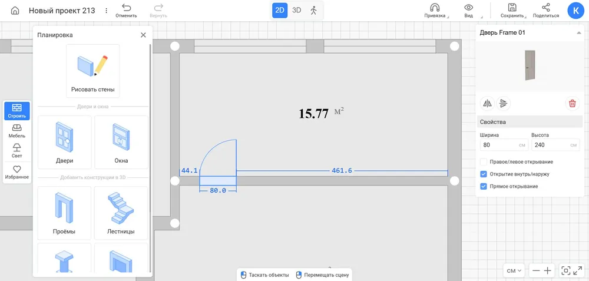Click the home icon in the top bar
This screenshot has height=281, width=589.
tap(15, 11)
